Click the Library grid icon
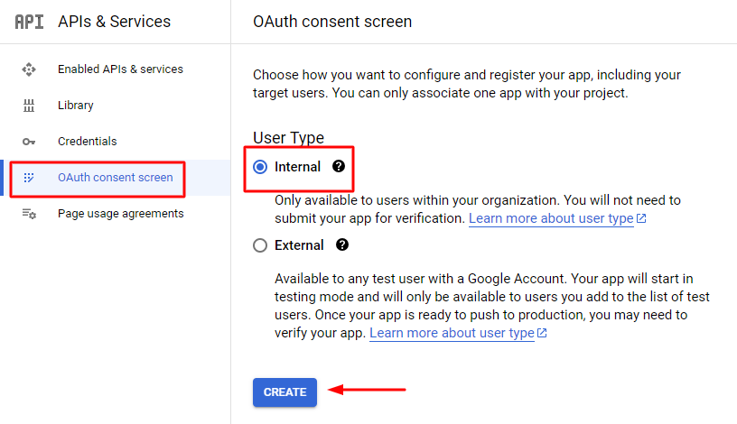 point(29,106)
